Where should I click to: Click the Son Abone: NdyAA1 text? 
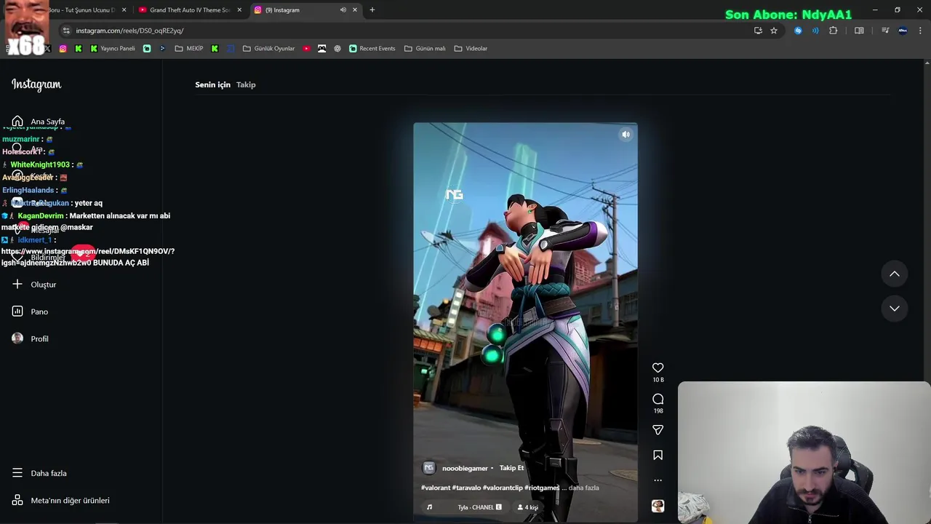788,14
